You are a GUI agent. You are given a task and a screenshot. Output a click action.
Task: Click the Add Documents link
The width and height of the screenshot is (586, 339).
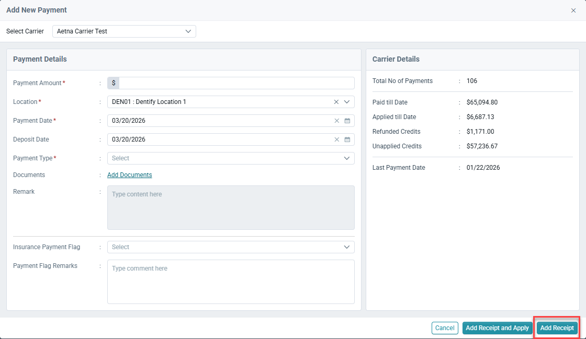point(130,175)
